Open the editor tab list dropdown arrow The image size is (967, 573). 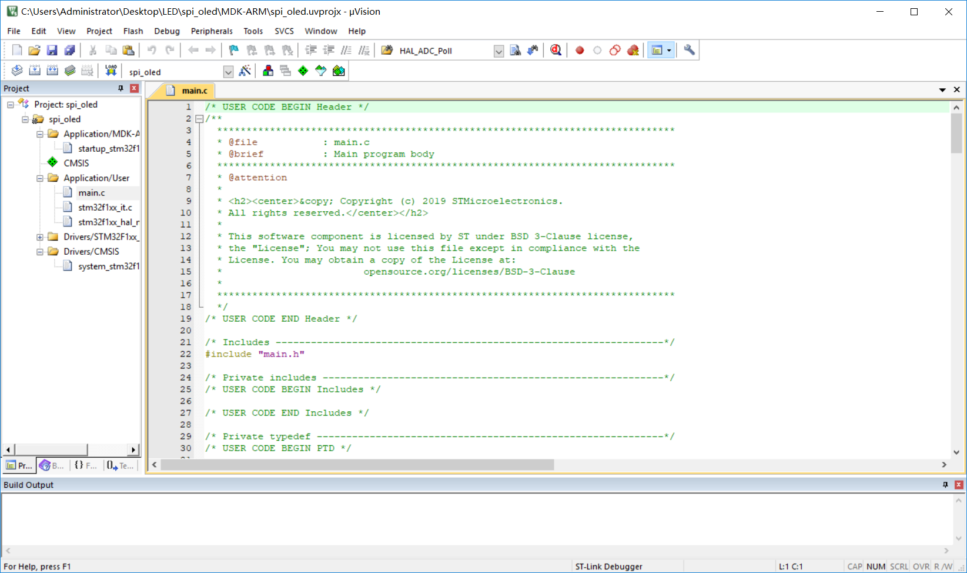[942, 90]
